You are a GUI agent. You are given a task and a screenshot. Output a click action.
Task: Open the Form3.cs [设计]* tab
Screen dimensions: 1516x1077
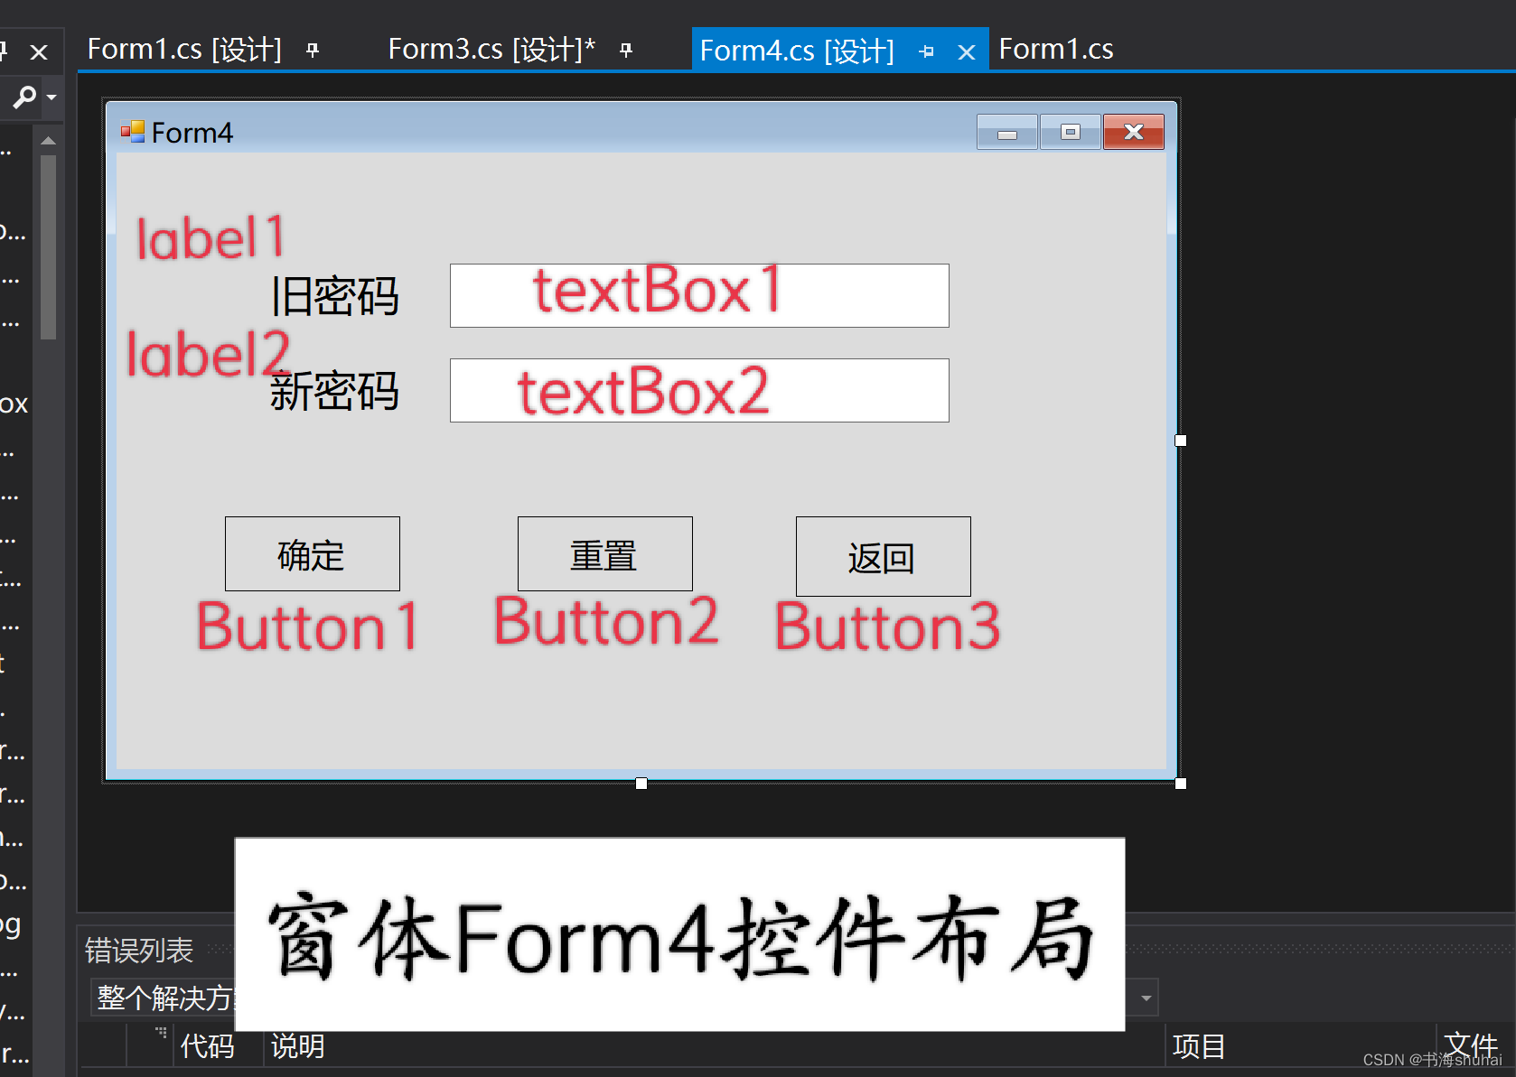click(491, 50)
